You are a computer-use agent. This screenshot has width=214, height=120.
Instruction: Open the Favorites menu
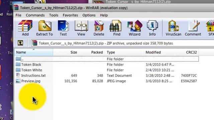(70, 15)
